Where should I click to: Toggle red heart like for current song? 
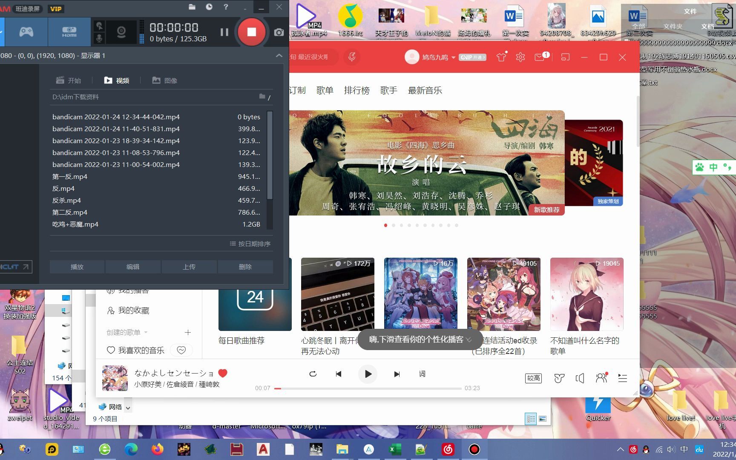point(223,373)
